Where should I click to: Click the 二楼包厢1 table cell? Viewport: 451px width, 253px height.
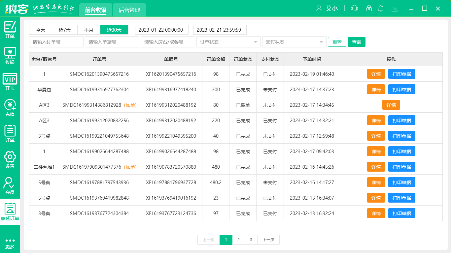click(44, 167)
